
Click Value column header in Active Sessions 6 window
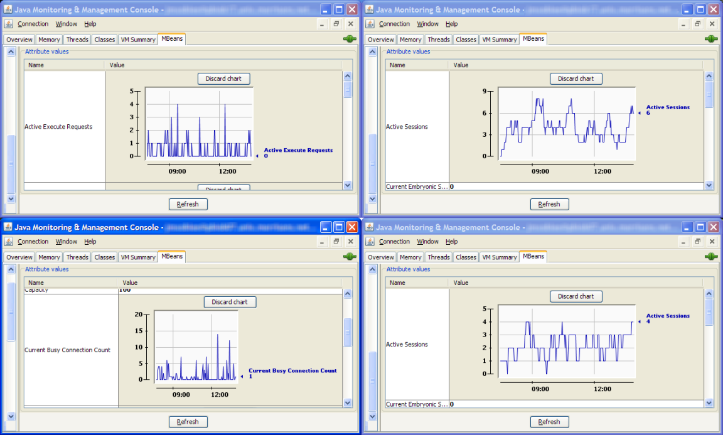[461, 65]
